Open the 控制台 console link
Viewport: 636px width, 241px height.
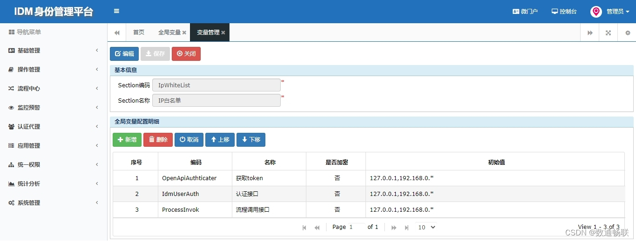(x=564, y=12)
